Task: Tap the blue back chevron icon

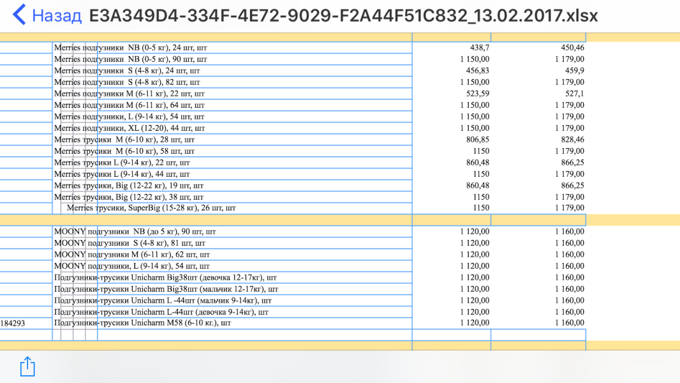Action: pos(19,15)
